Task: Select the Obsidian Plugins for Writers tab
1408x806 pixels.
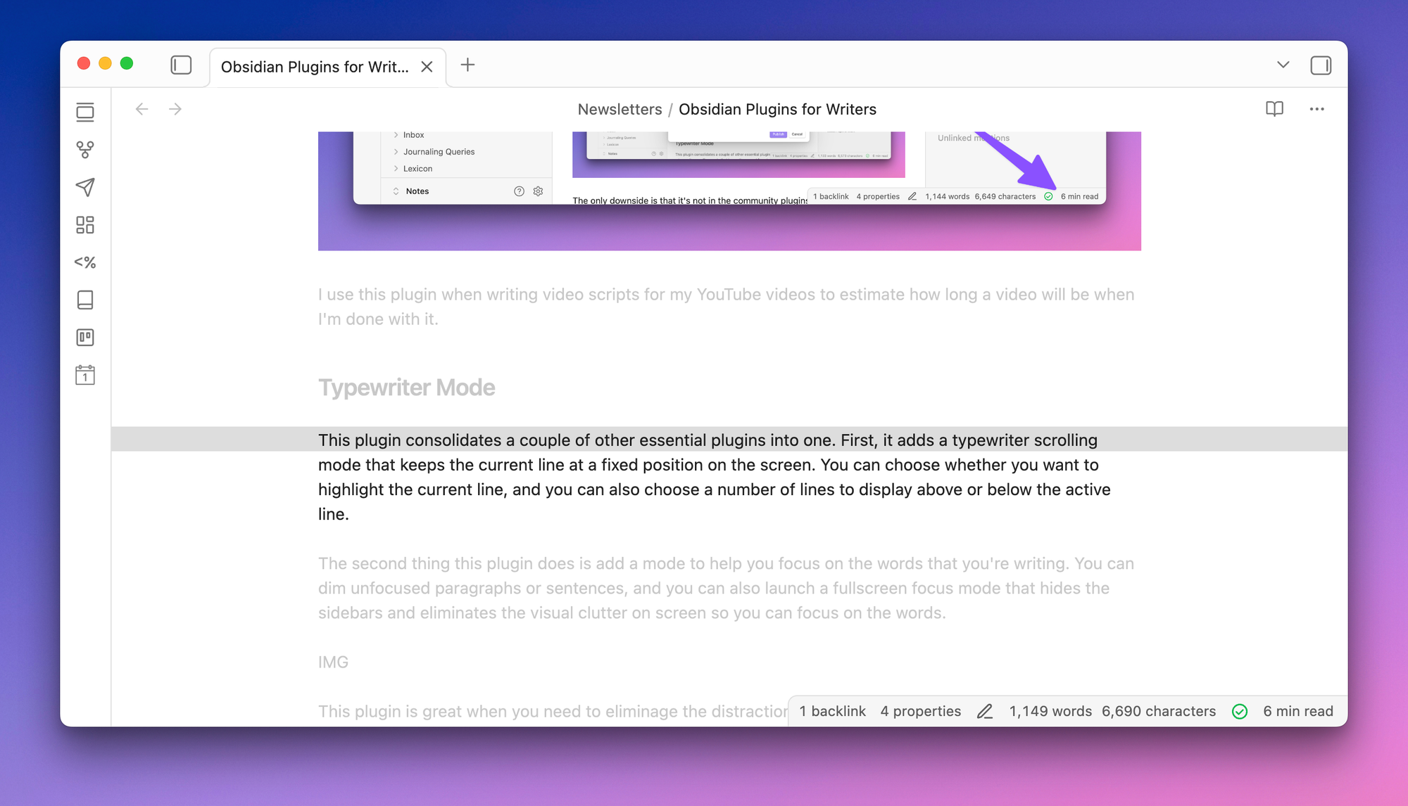Action: coord(315,67)
